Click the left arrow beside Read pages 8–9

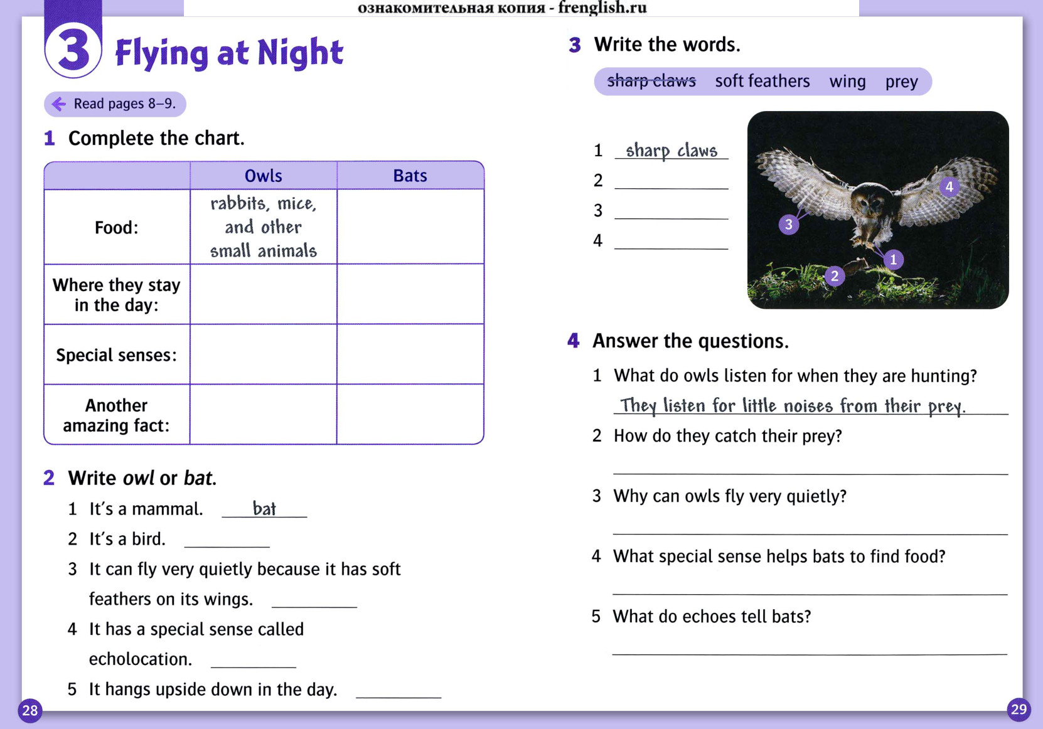tap(58, 104)
